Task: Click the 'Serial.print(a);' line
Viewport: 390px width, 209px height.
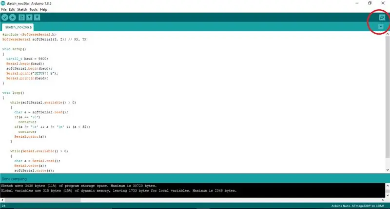Action: point(30,137)
